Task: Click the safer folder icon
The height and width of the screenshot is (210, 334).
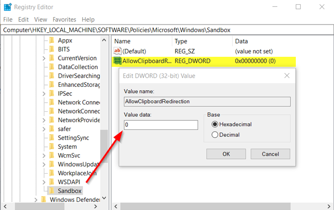Action: pos(52,129)
